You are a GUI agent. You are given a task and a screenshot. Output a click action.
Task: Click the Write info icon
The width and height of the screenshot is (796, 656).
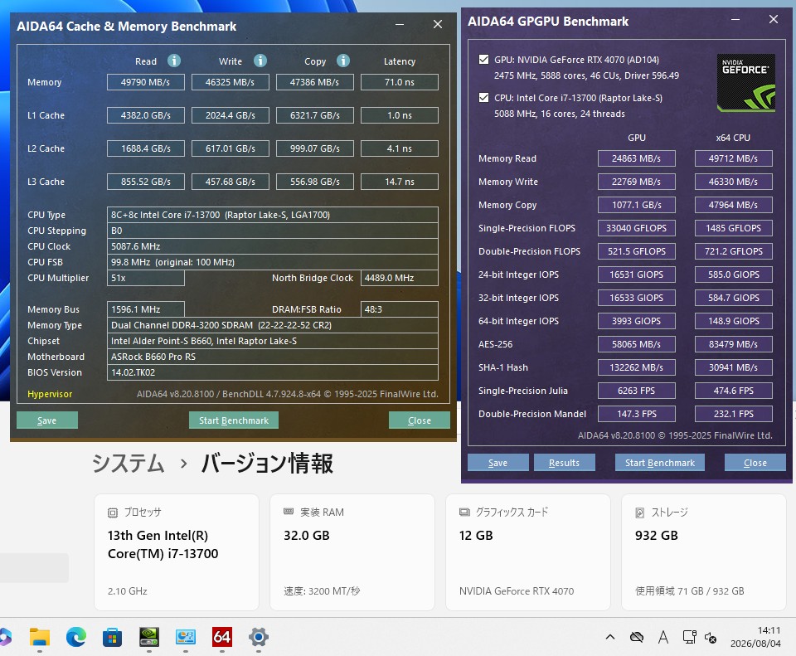coord(260,61)
